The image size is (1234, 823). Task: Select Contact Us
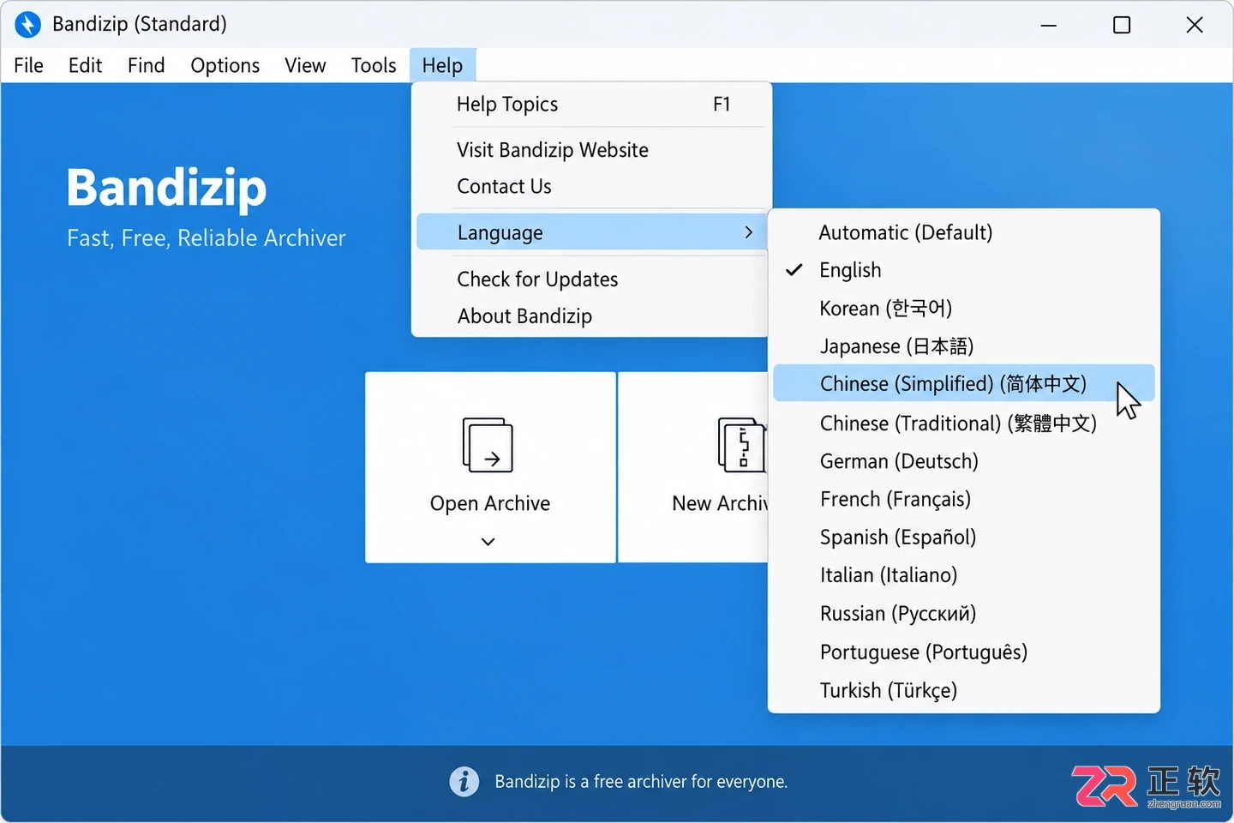591,187
